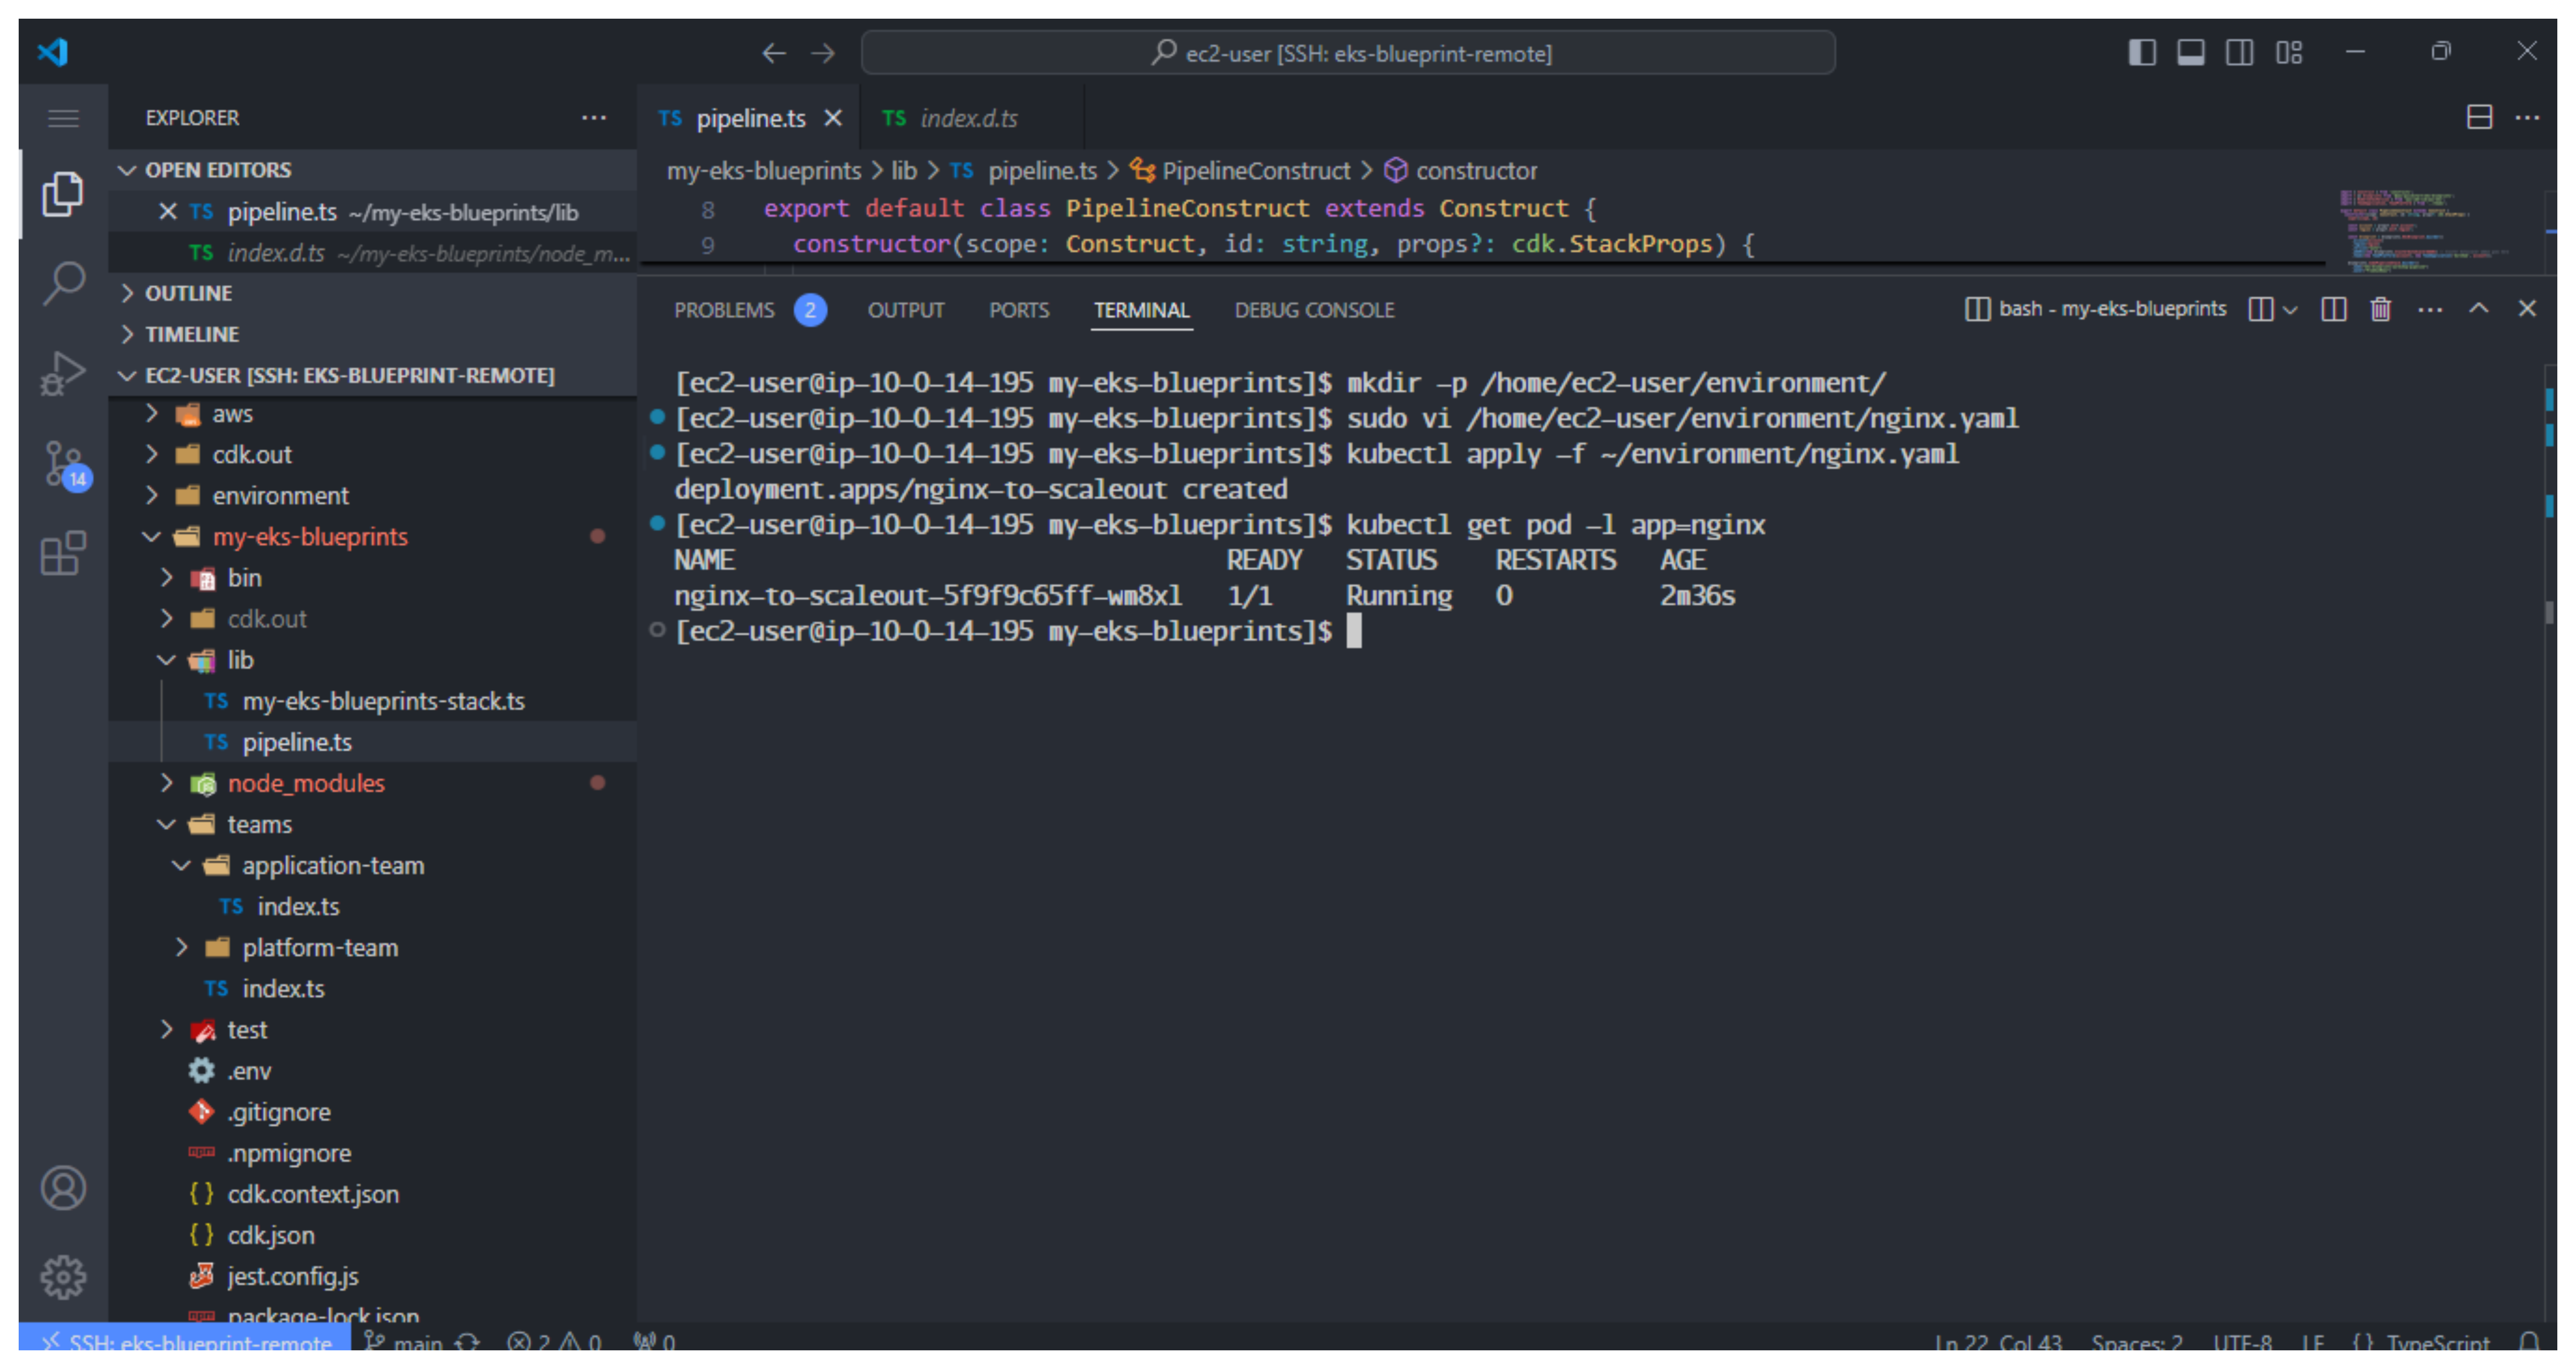The image size is (2576, 1369).
Task: Toggle the Panel visibility layout button
Action: (x=2191, y=52)
